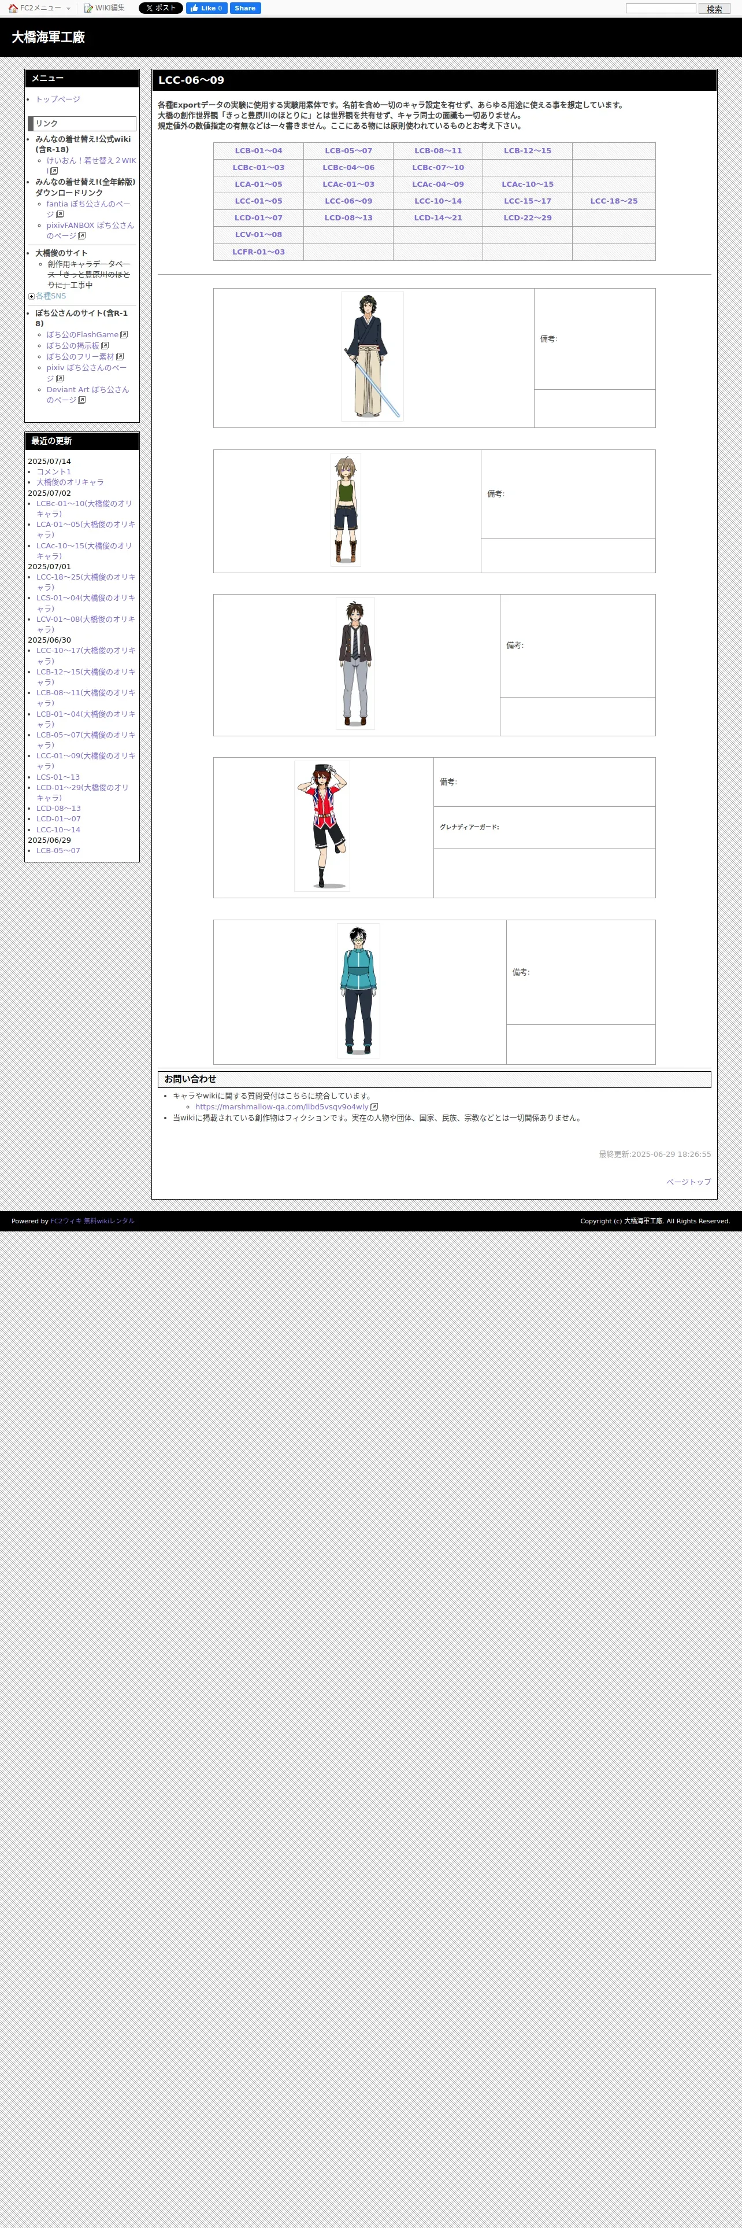
Task: Click the green tank top character image
Action: [x=346, y=510]
